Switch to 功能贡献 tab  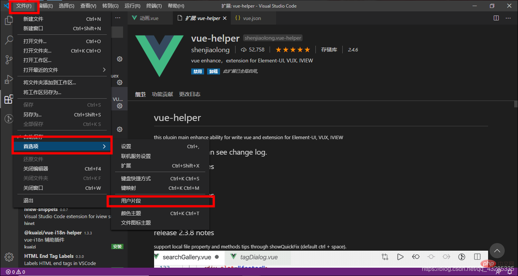tap(162, 94)
